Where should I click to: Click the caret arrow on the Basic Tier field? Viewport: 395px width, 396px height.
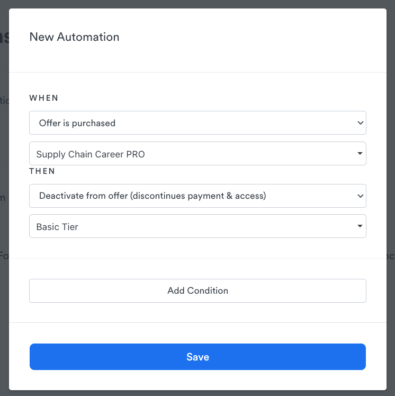click(360, 226)
